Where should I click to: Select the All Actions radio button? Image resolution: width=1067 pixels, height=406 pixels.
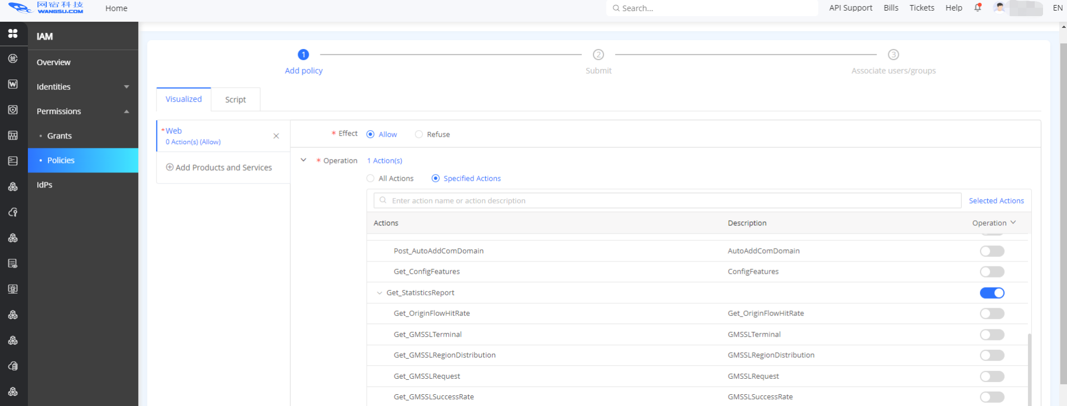[x=371, y=179]
